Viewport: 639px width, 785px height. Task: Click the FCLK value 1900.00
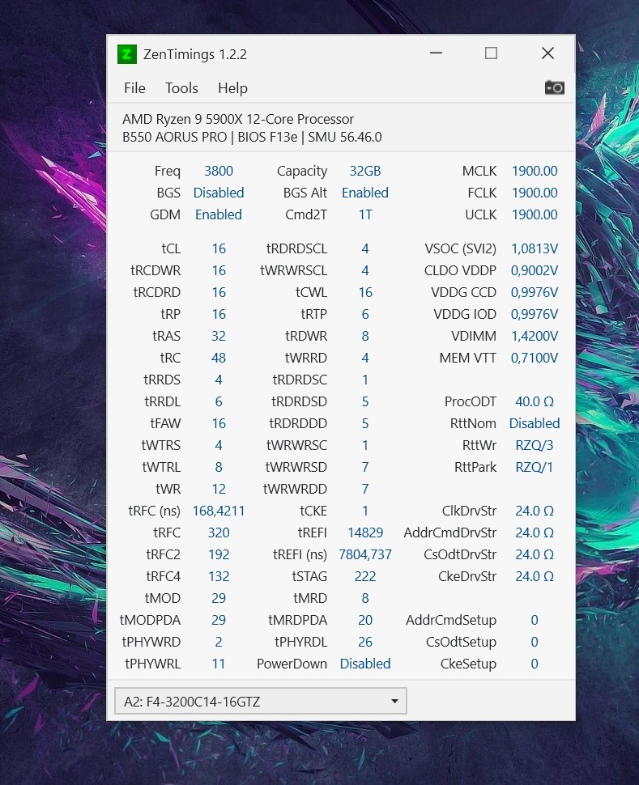(535, 193)
